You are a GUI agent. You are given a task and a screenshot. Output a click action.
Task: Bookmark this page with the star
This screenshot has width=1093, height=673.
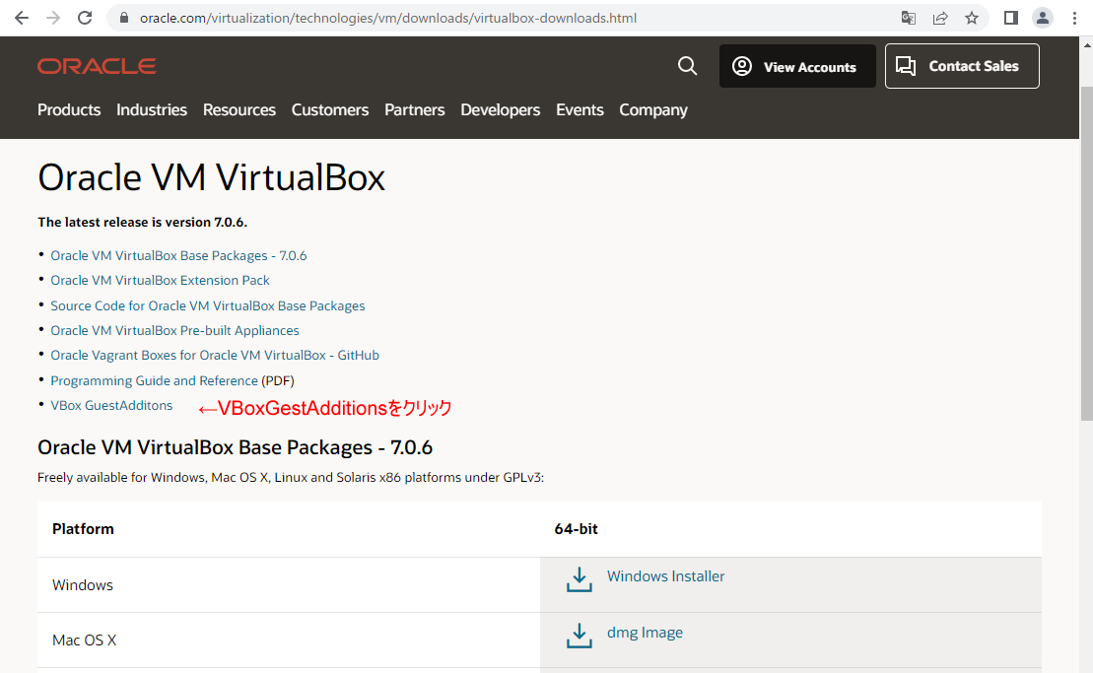972,18
